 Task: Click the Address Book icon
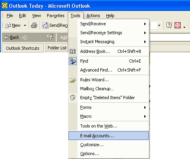point(73,51)
